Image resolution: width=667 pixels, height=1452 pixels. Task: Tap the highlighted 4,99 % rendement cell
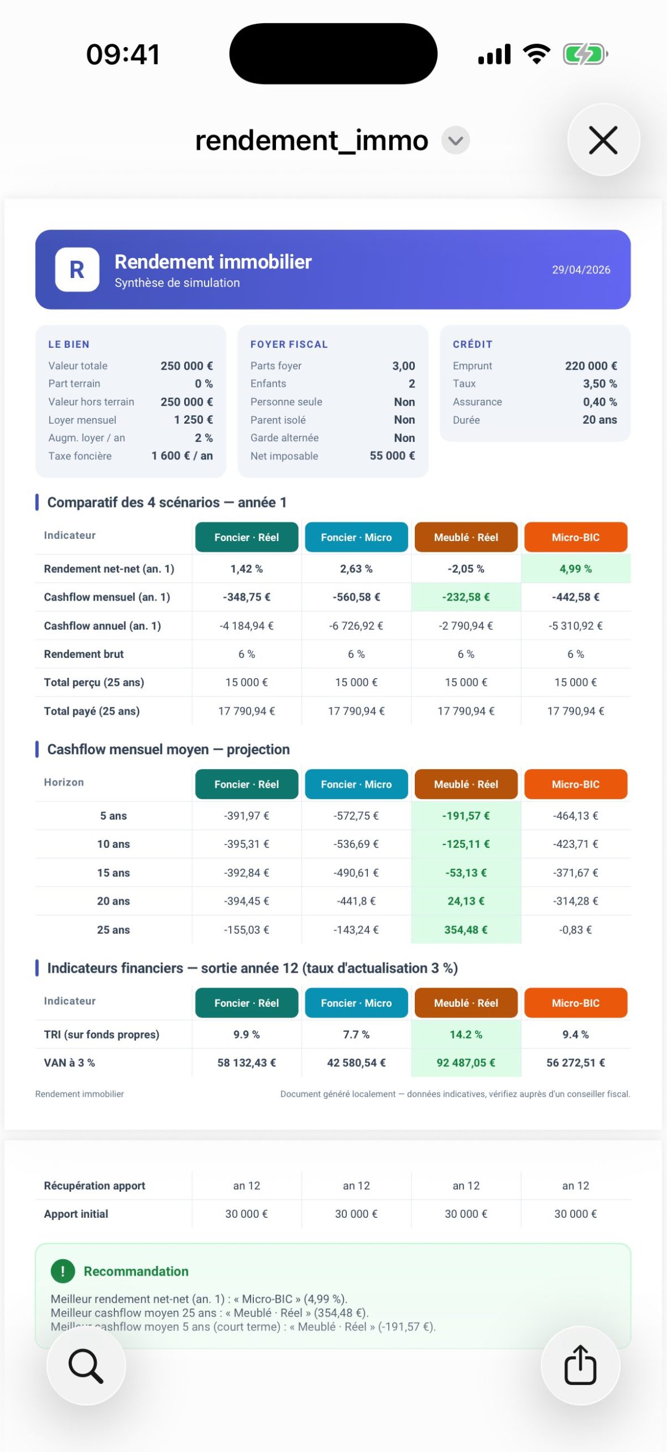click(x=575, y=569)
